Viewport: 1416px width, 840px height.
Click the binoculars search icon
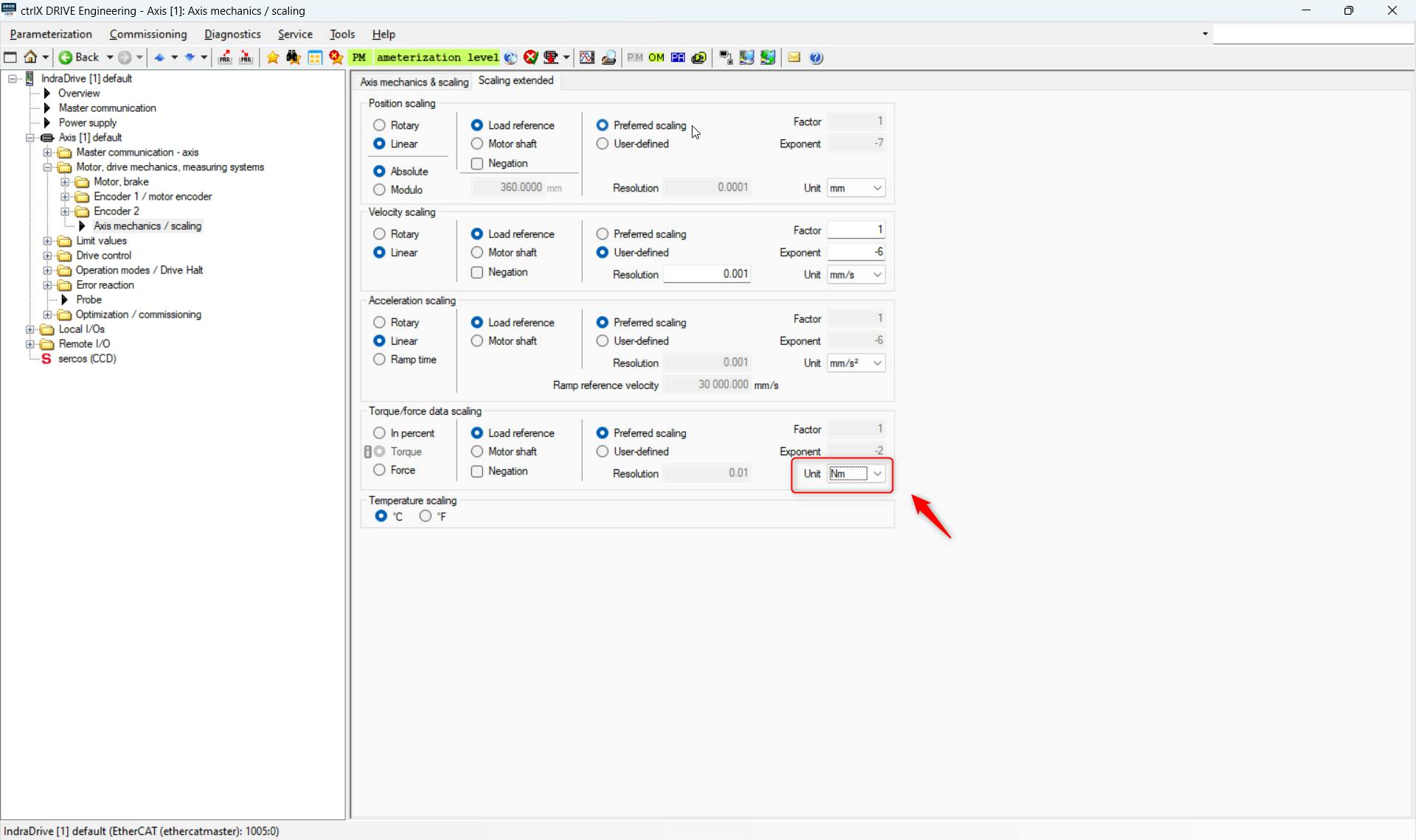[x=294, y=57]
